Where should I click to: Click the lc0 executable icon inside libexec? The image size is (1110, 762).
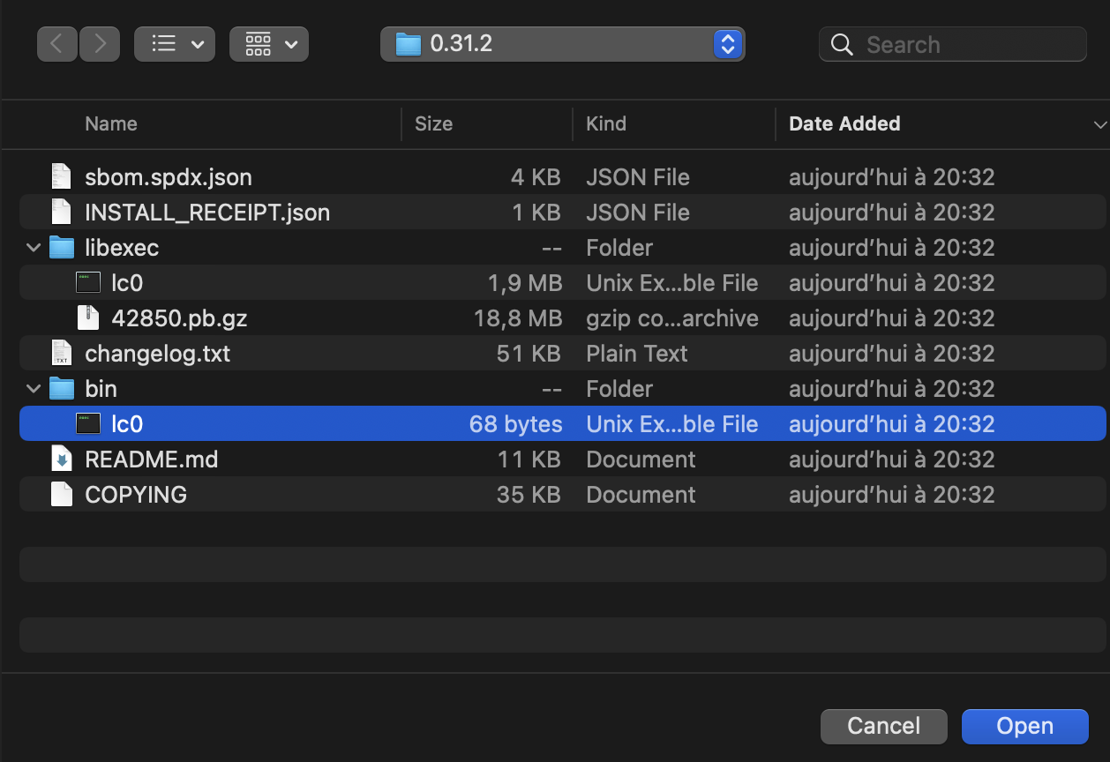pyautogui.click(x=87, y=282)
